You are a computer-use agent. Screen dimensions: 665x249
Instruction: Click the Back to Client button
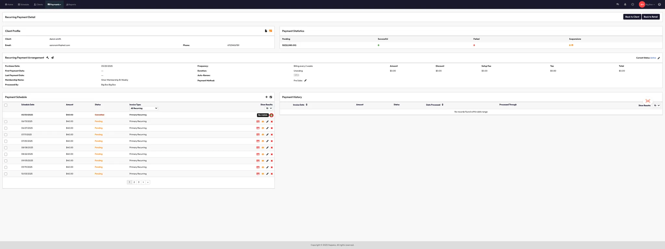click(632, 17)
